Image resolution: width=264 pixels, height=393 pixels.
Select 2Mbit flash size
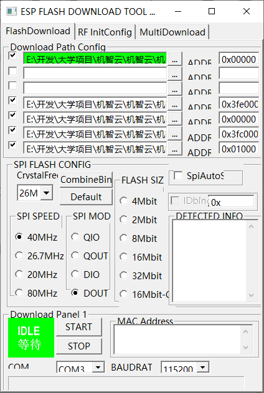point(138,220)
